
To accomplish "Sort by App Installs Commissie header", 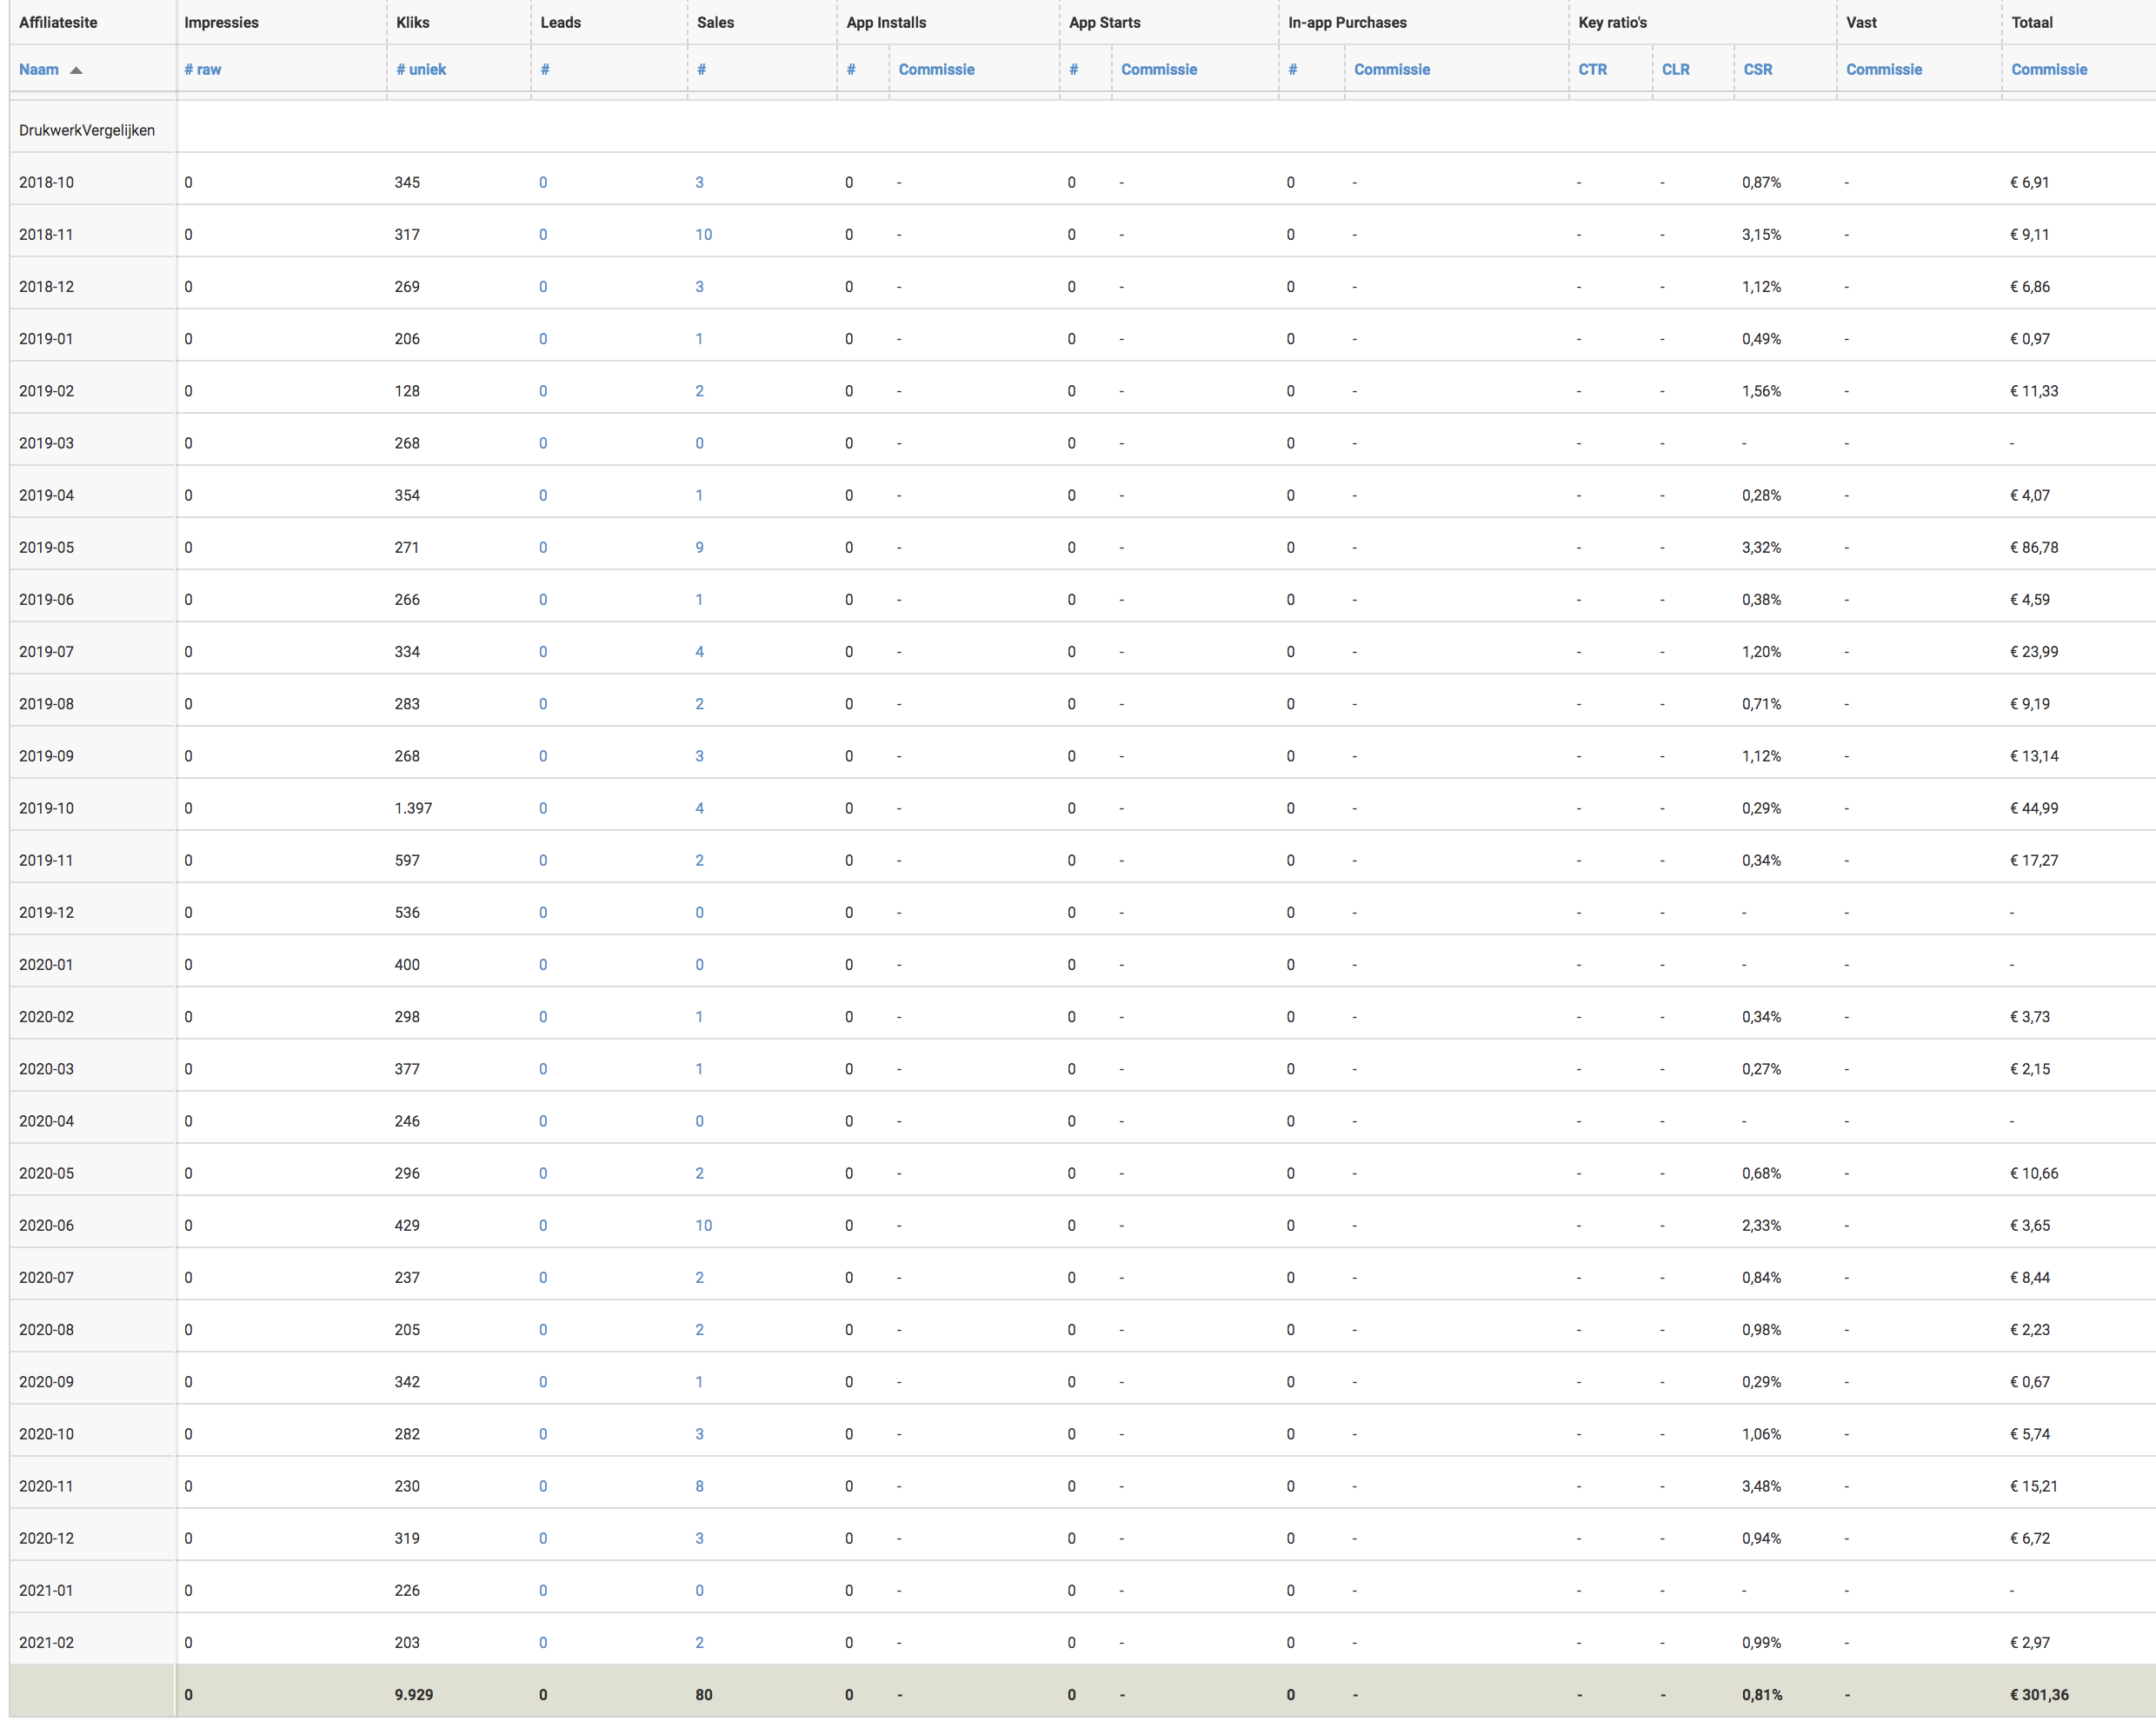I will [x=936, y=69].
